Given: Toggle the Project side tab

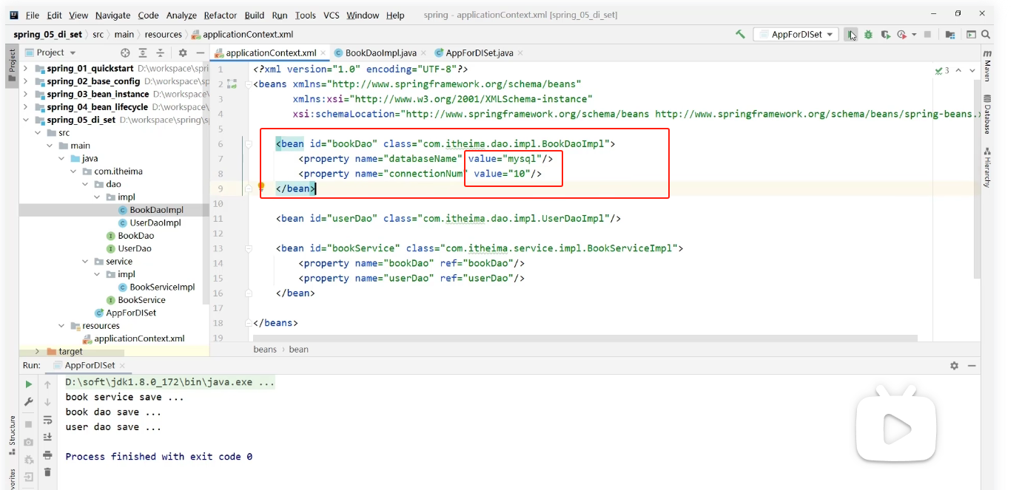Looking at the screenshot, I should pyautogui.click(x=12, y=66).
